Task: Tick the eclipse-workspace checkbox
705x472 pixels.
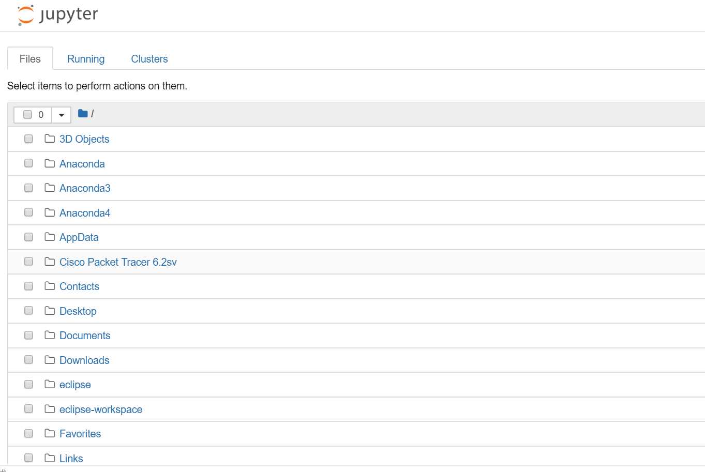Action: pos(28,409)
